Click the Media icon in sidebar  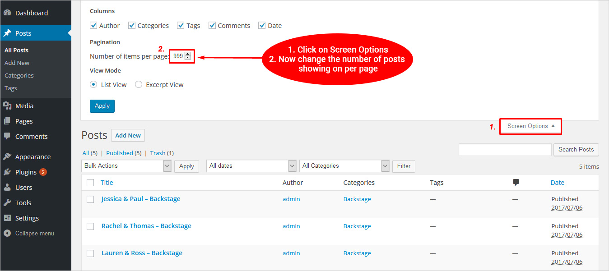pos(7,106)
